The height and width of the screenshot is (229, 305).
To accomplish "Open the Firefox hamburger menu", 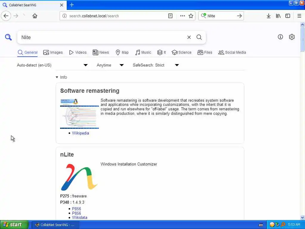I will 299,16.
